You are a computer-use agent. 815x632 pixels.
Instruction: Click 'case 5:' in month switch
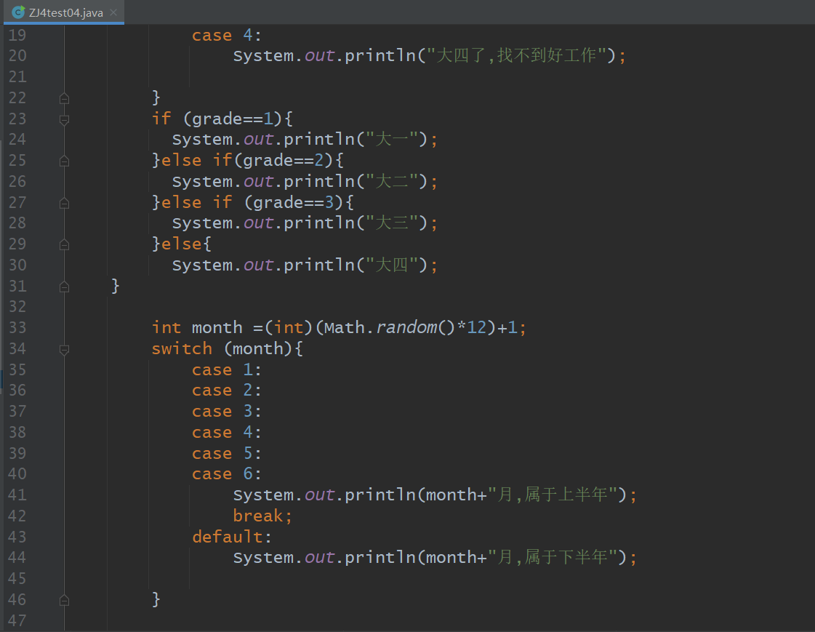[x=227, y=453]
